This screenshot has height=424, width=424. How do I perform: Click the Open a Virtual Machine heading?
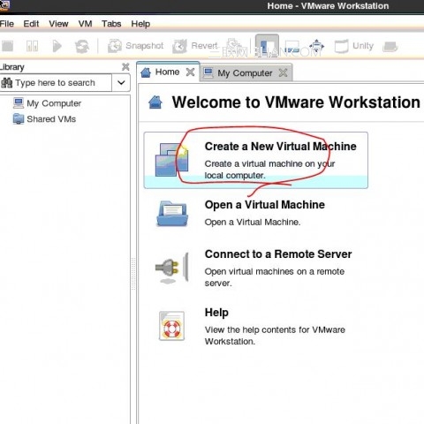tap(265, 205)
